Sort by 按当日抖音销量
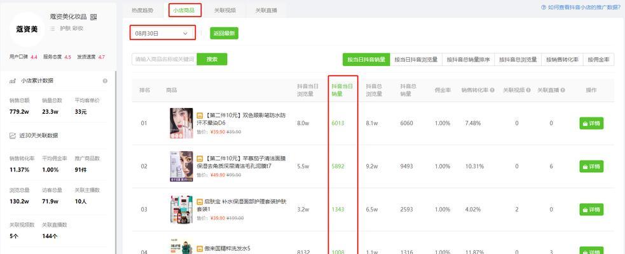The height and width of the screenshot is (254, 625). [x=366, y=60]
